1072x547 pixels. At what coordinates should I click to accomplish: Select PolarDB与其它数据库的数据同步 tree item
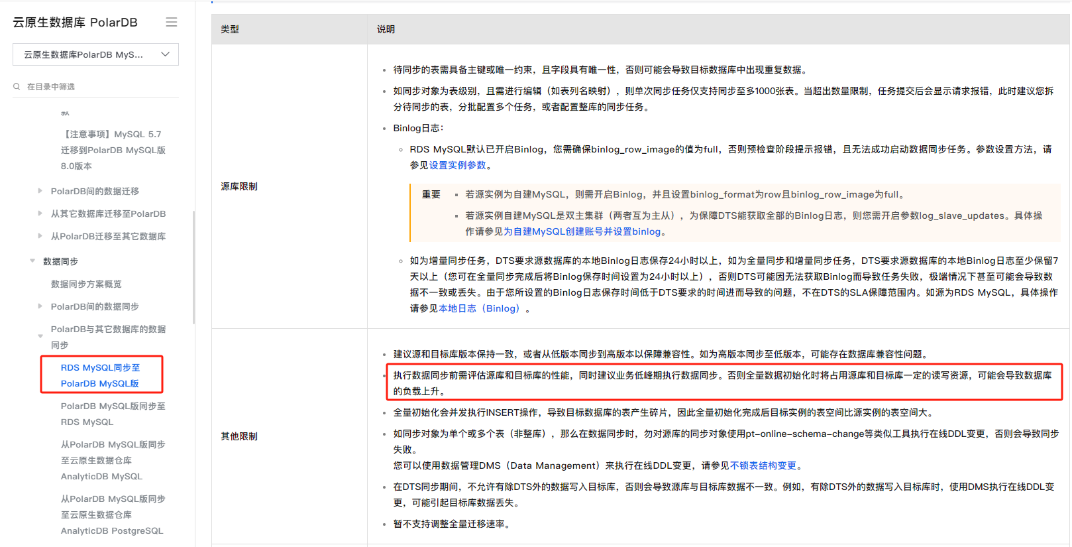coord(108,337)
